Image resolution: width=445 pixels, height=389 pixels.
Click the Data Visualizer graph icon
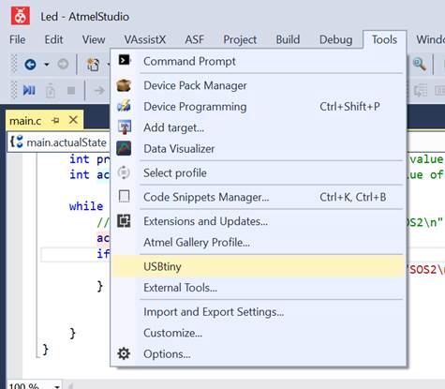(124, 148)
